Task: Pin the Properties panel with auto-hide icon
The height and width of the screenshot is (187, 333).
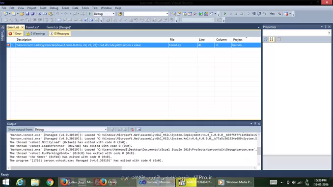Action: [x=325, y=27]
